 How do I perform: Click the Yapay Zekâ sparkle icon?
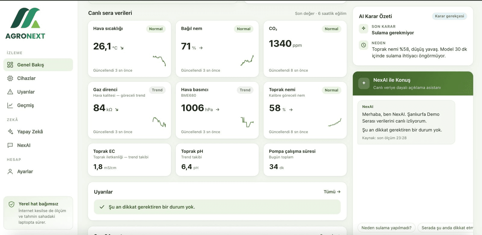click(10, 132)
